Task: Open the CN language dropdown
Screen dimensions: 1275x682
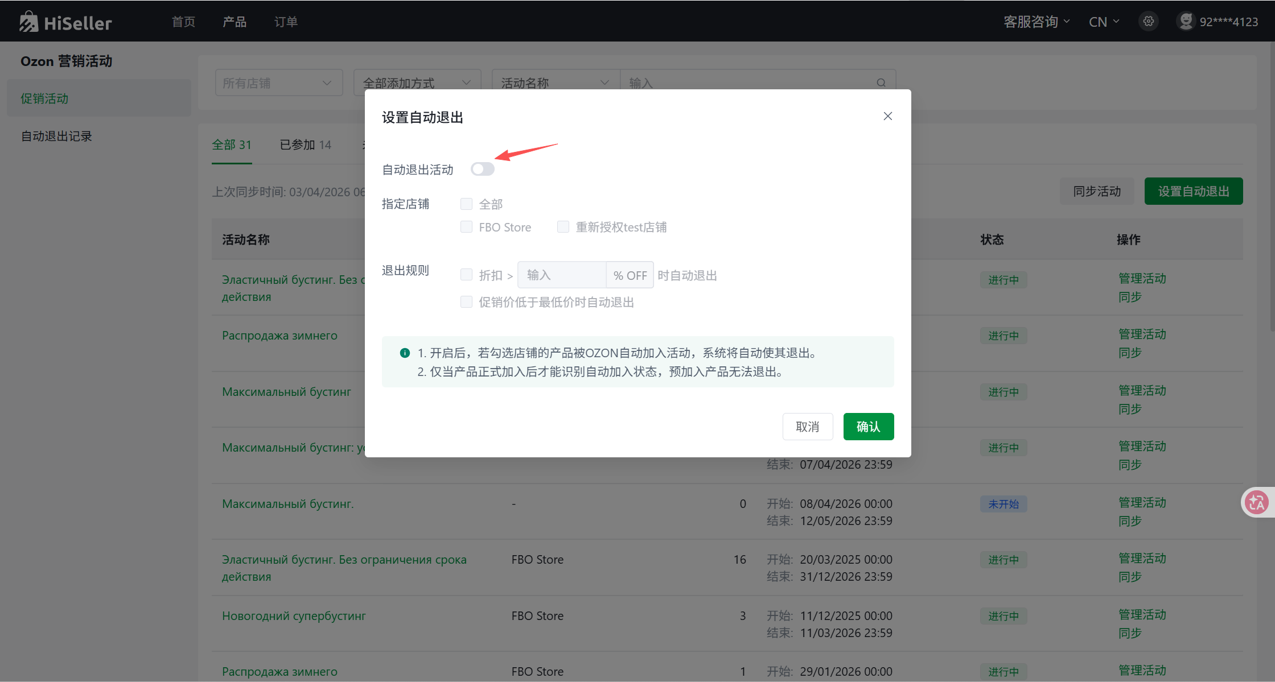Action: click(1104, 22)
